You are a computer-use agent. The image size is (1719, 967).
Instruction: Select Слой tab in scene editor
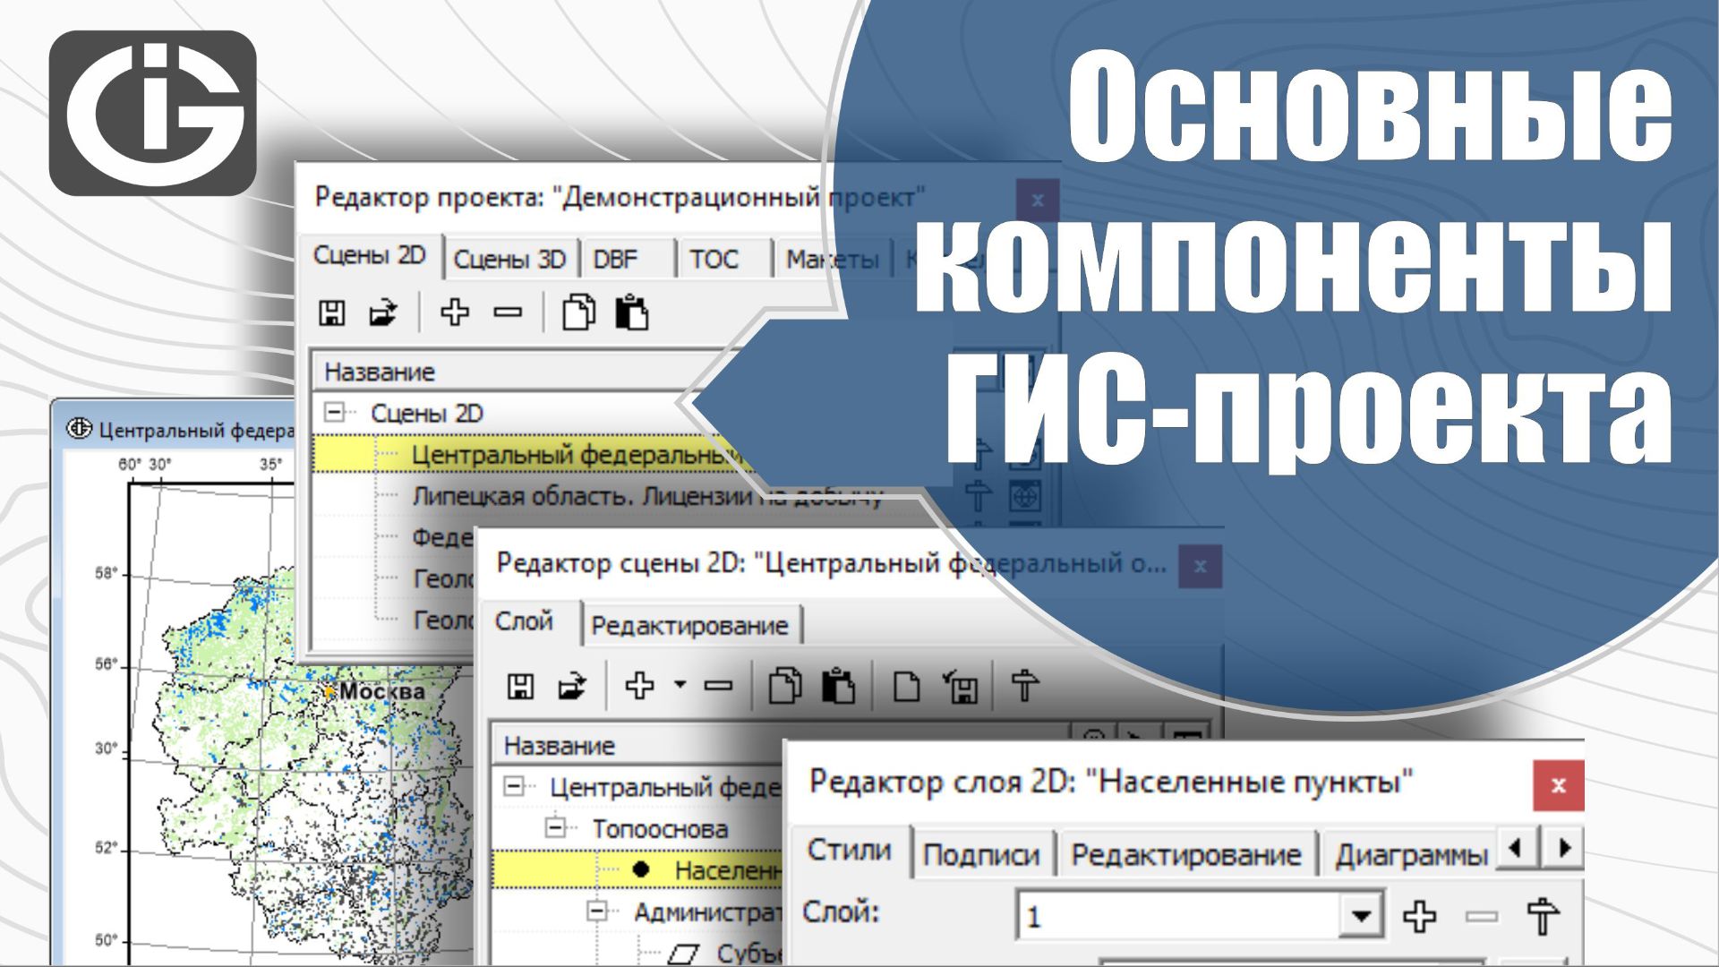(525, 621)
